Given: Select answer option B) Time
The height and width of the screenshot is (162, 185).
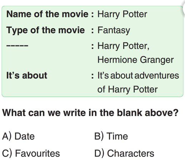Looking at the screenshot, I should pyautogui.click(x=111, y=136).
